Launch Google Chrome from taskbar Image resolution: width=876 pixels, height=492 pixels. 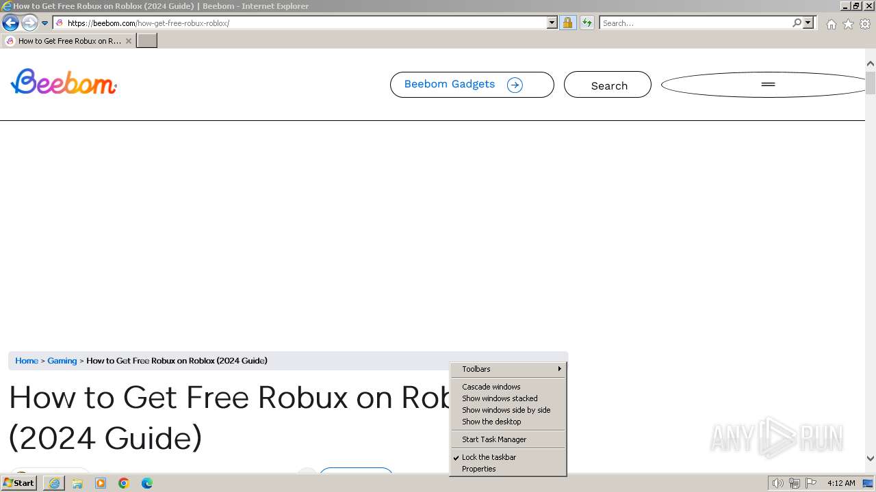coord(124,483)
